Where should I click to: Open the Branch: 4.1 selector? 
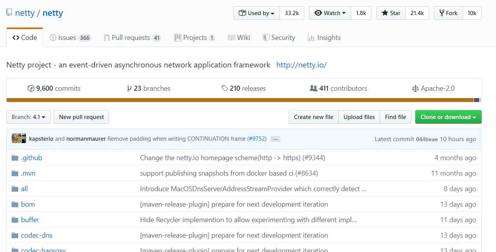[x=28, y=117]
